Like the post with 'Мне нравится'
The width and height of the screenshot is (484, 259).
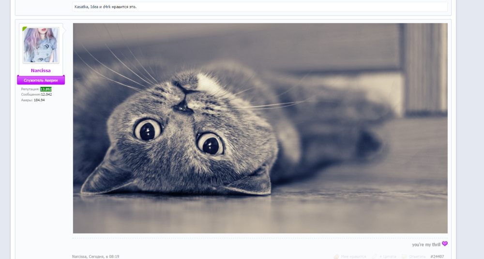point(353,257)
